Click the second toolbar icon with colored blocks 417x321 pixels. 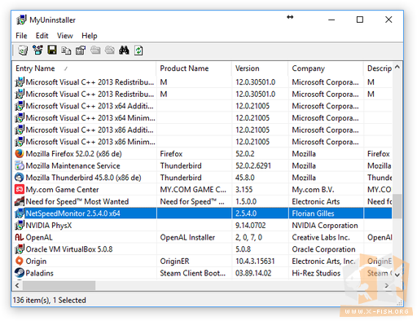(x=37, y=51)
